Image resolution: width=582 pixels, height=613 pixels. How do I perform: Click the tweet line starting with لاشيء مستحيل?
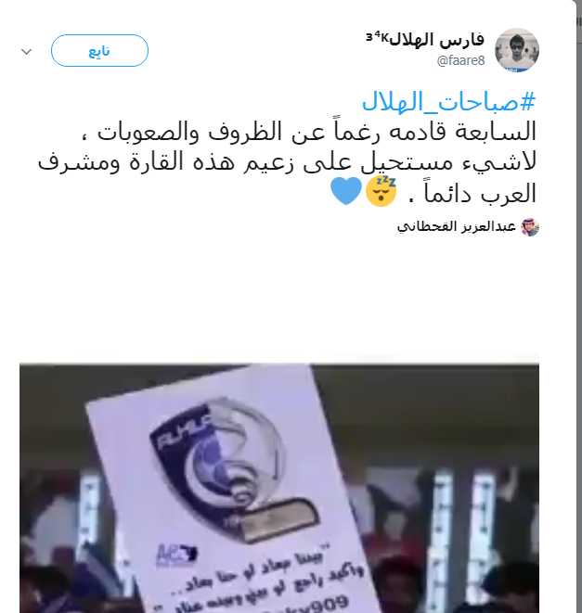(287, 162)
